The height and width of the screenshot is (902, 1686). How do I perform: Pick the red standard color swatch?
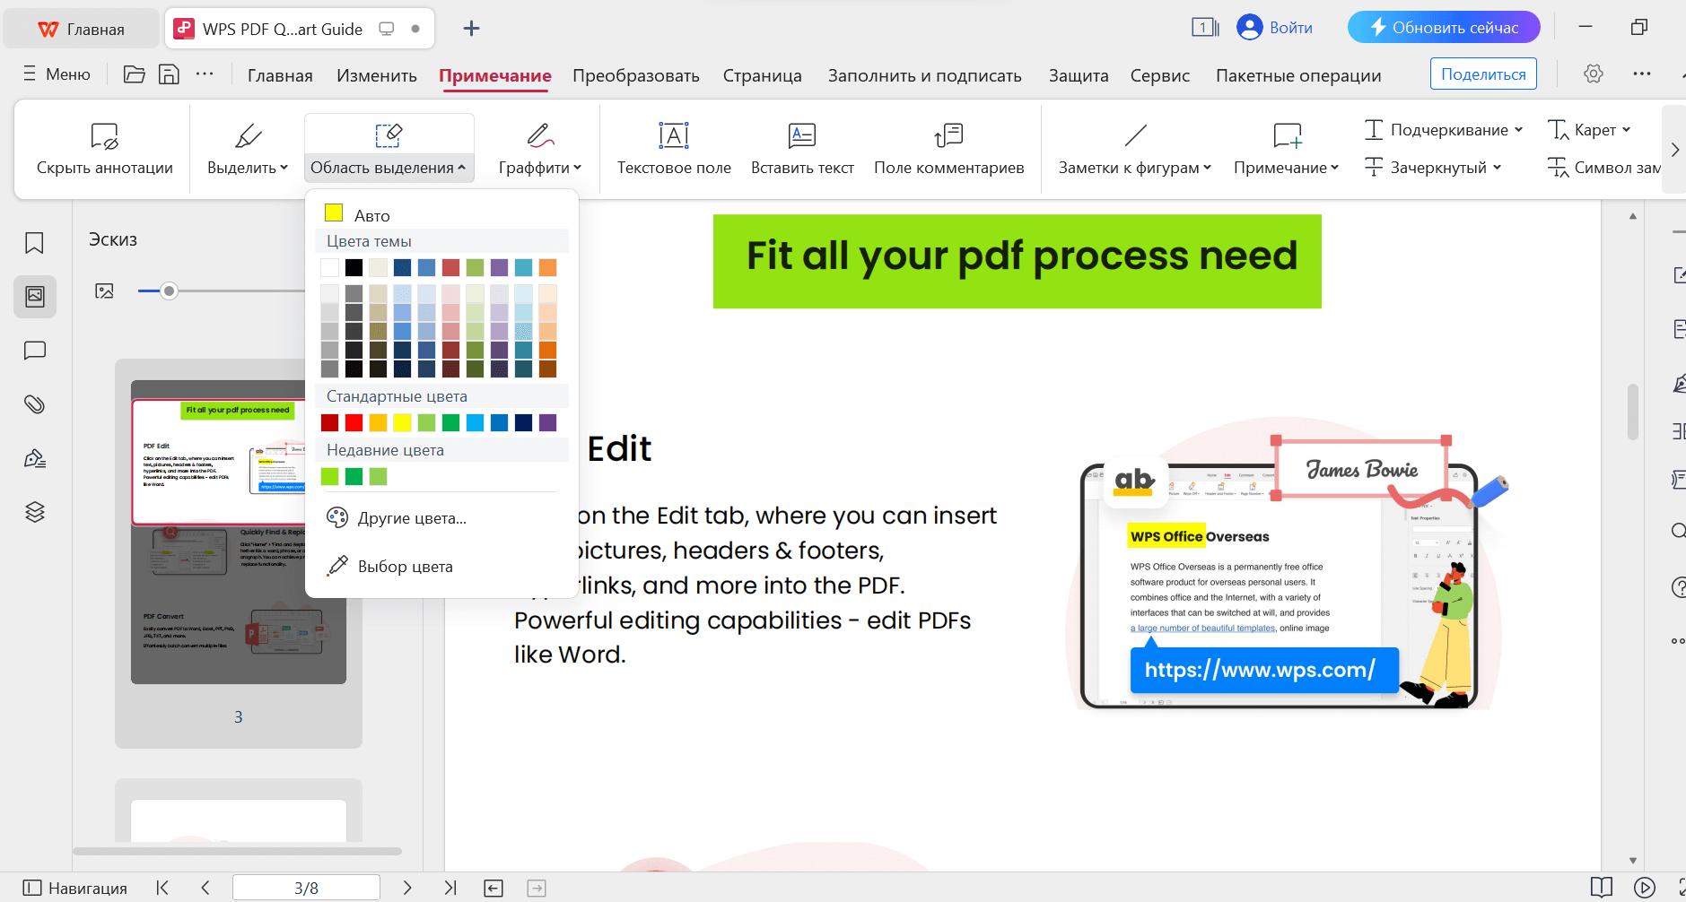(x=354, y=423)
